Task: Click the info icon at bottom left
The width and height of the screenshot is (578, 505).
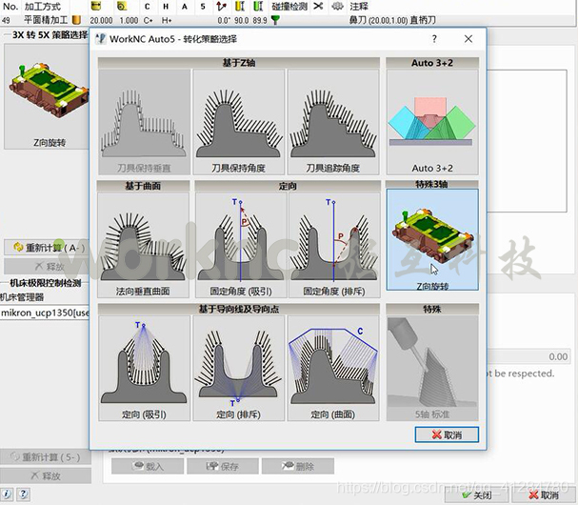Action: click(7, 494)
